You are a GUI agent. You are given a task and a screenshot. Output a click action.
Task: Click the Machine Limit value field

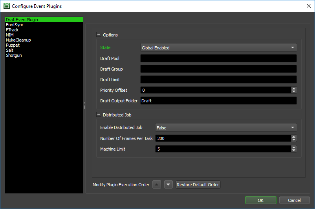(223, 149)
